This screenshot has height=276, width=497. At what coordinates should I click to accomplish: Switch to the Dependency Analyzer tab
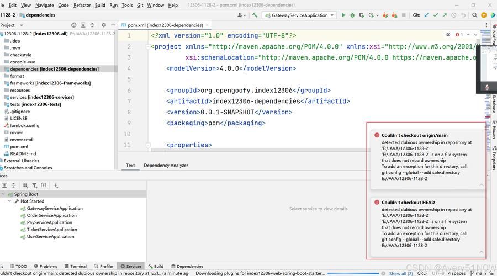pos(166,165)
